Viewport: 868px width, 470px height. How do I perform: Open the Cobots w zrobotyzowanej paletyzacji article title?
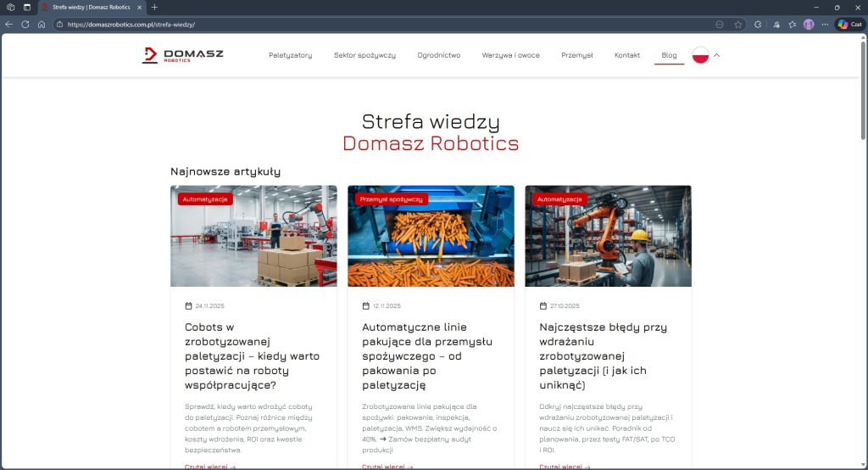(x=252, y=355)
